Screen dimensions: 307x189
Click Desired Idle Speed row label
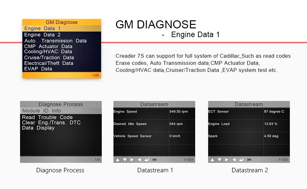tap(130, 124)
